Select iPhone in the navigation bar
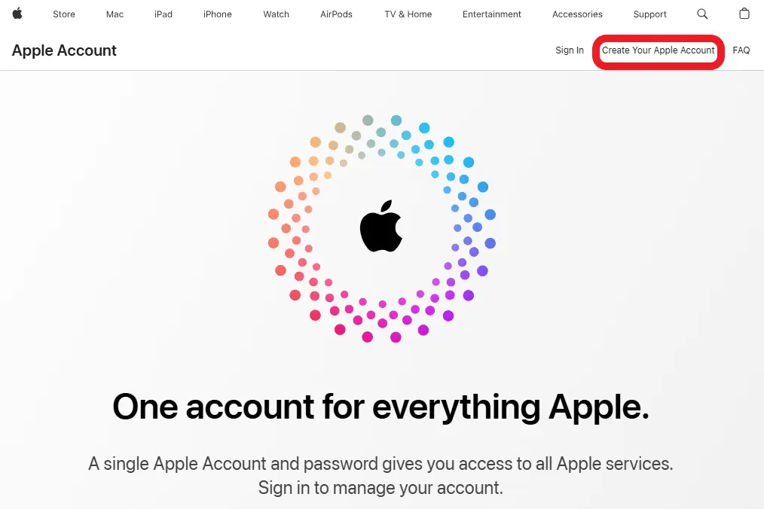 click(217, 14)
